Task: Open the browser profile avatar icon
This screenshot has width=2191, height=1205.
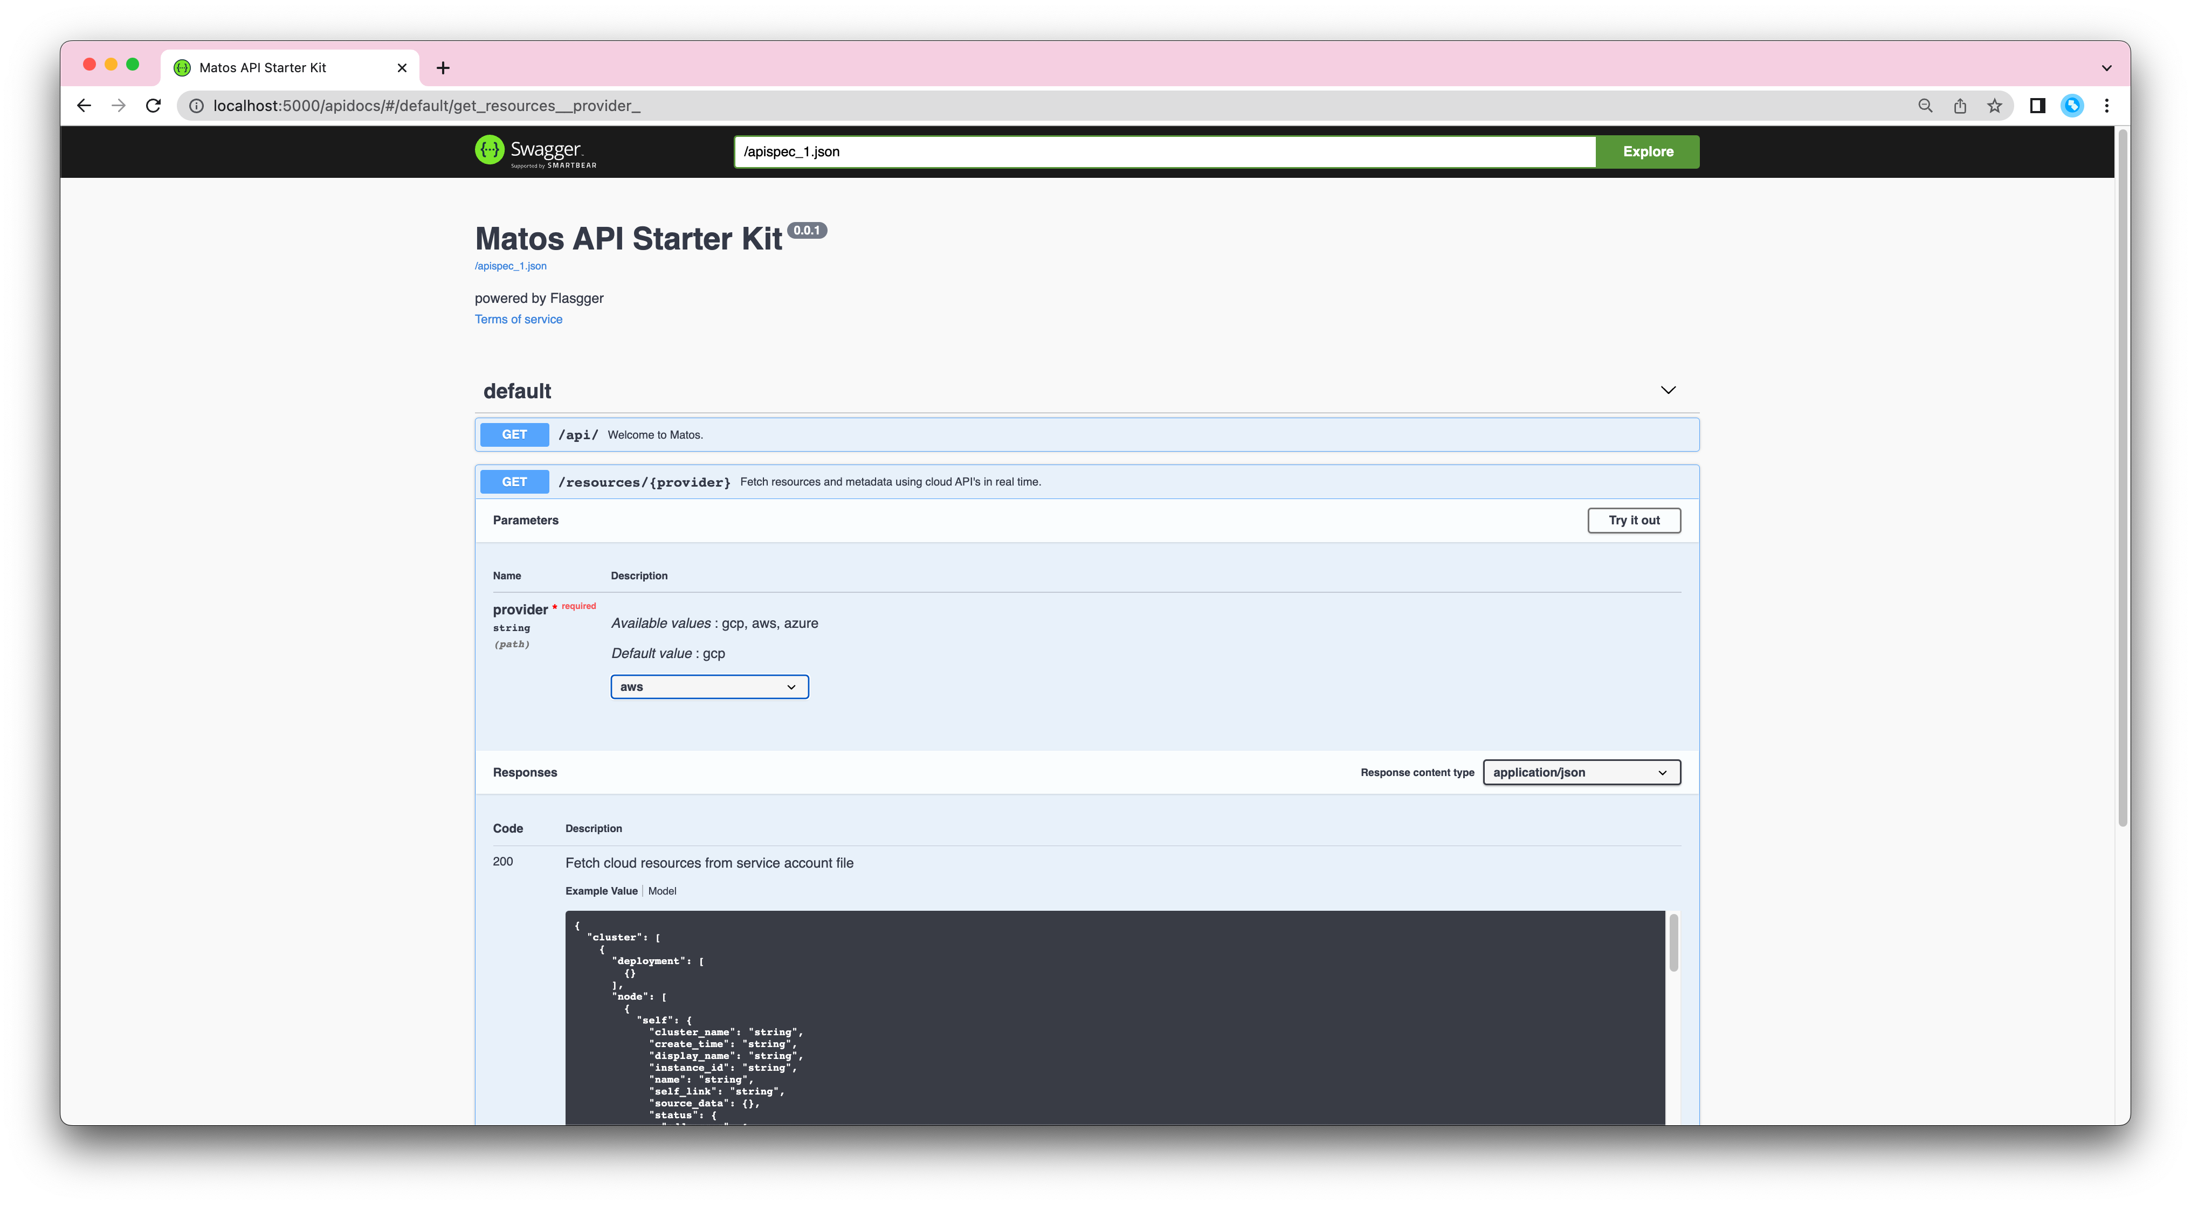Action: tap(2072, 106)
